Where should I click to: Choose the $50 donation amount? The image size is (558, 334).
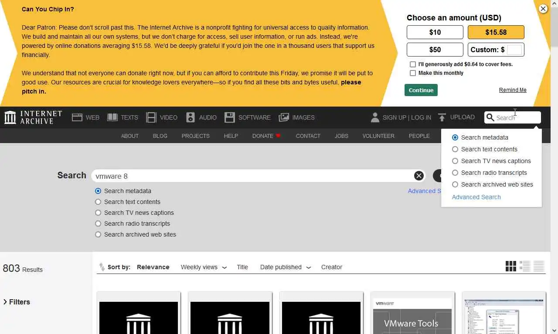435,50
